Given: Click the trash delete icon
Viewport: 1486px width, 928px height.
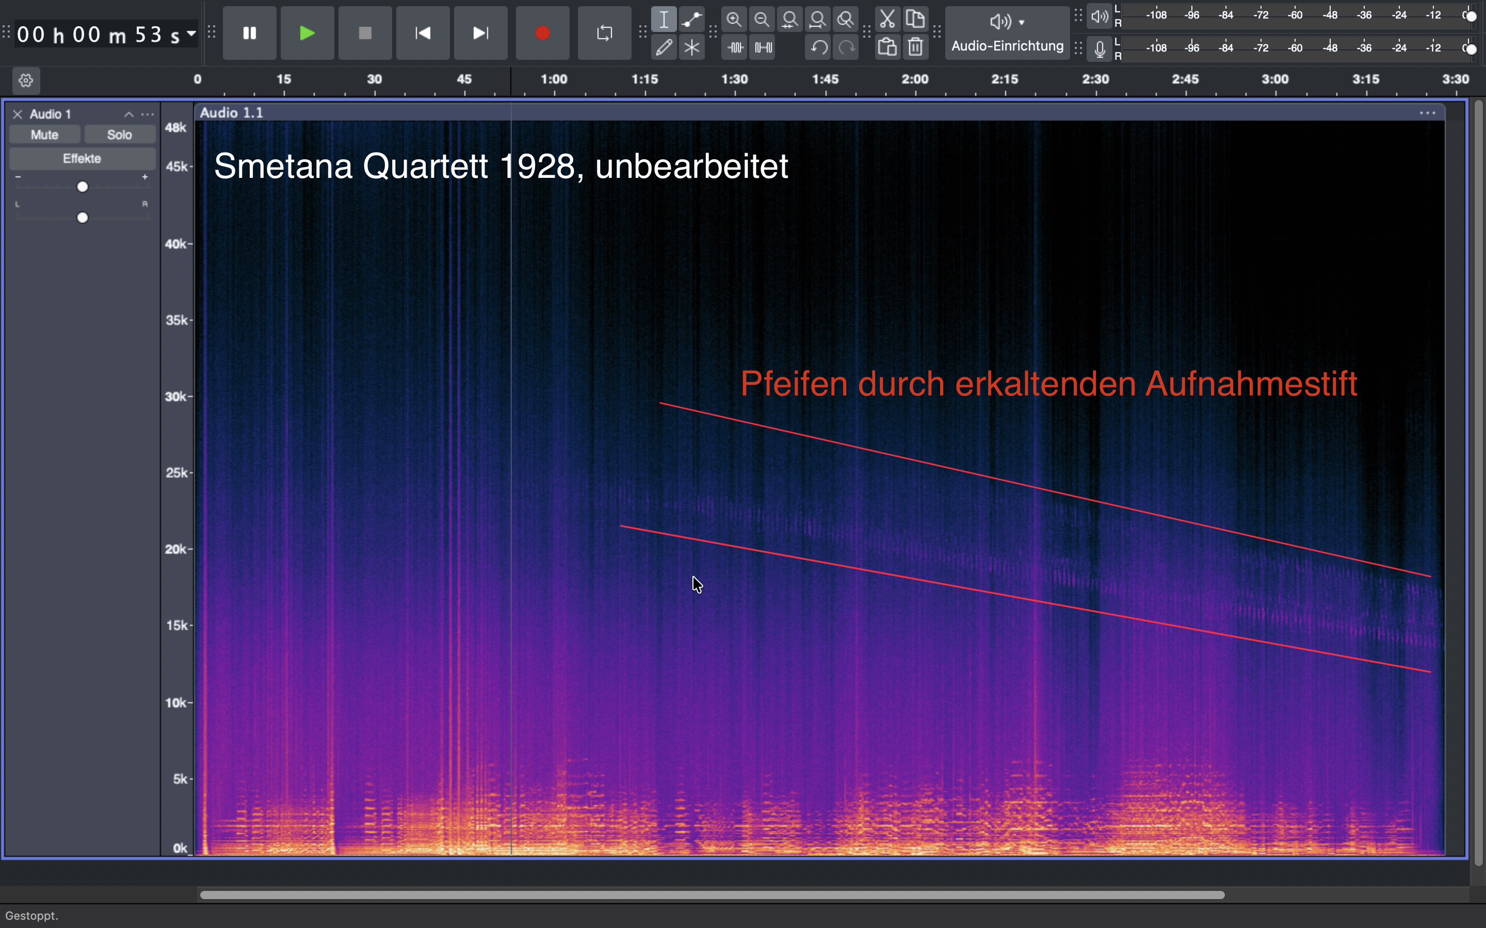Looking at the screenshot, I should coord(915,47).
